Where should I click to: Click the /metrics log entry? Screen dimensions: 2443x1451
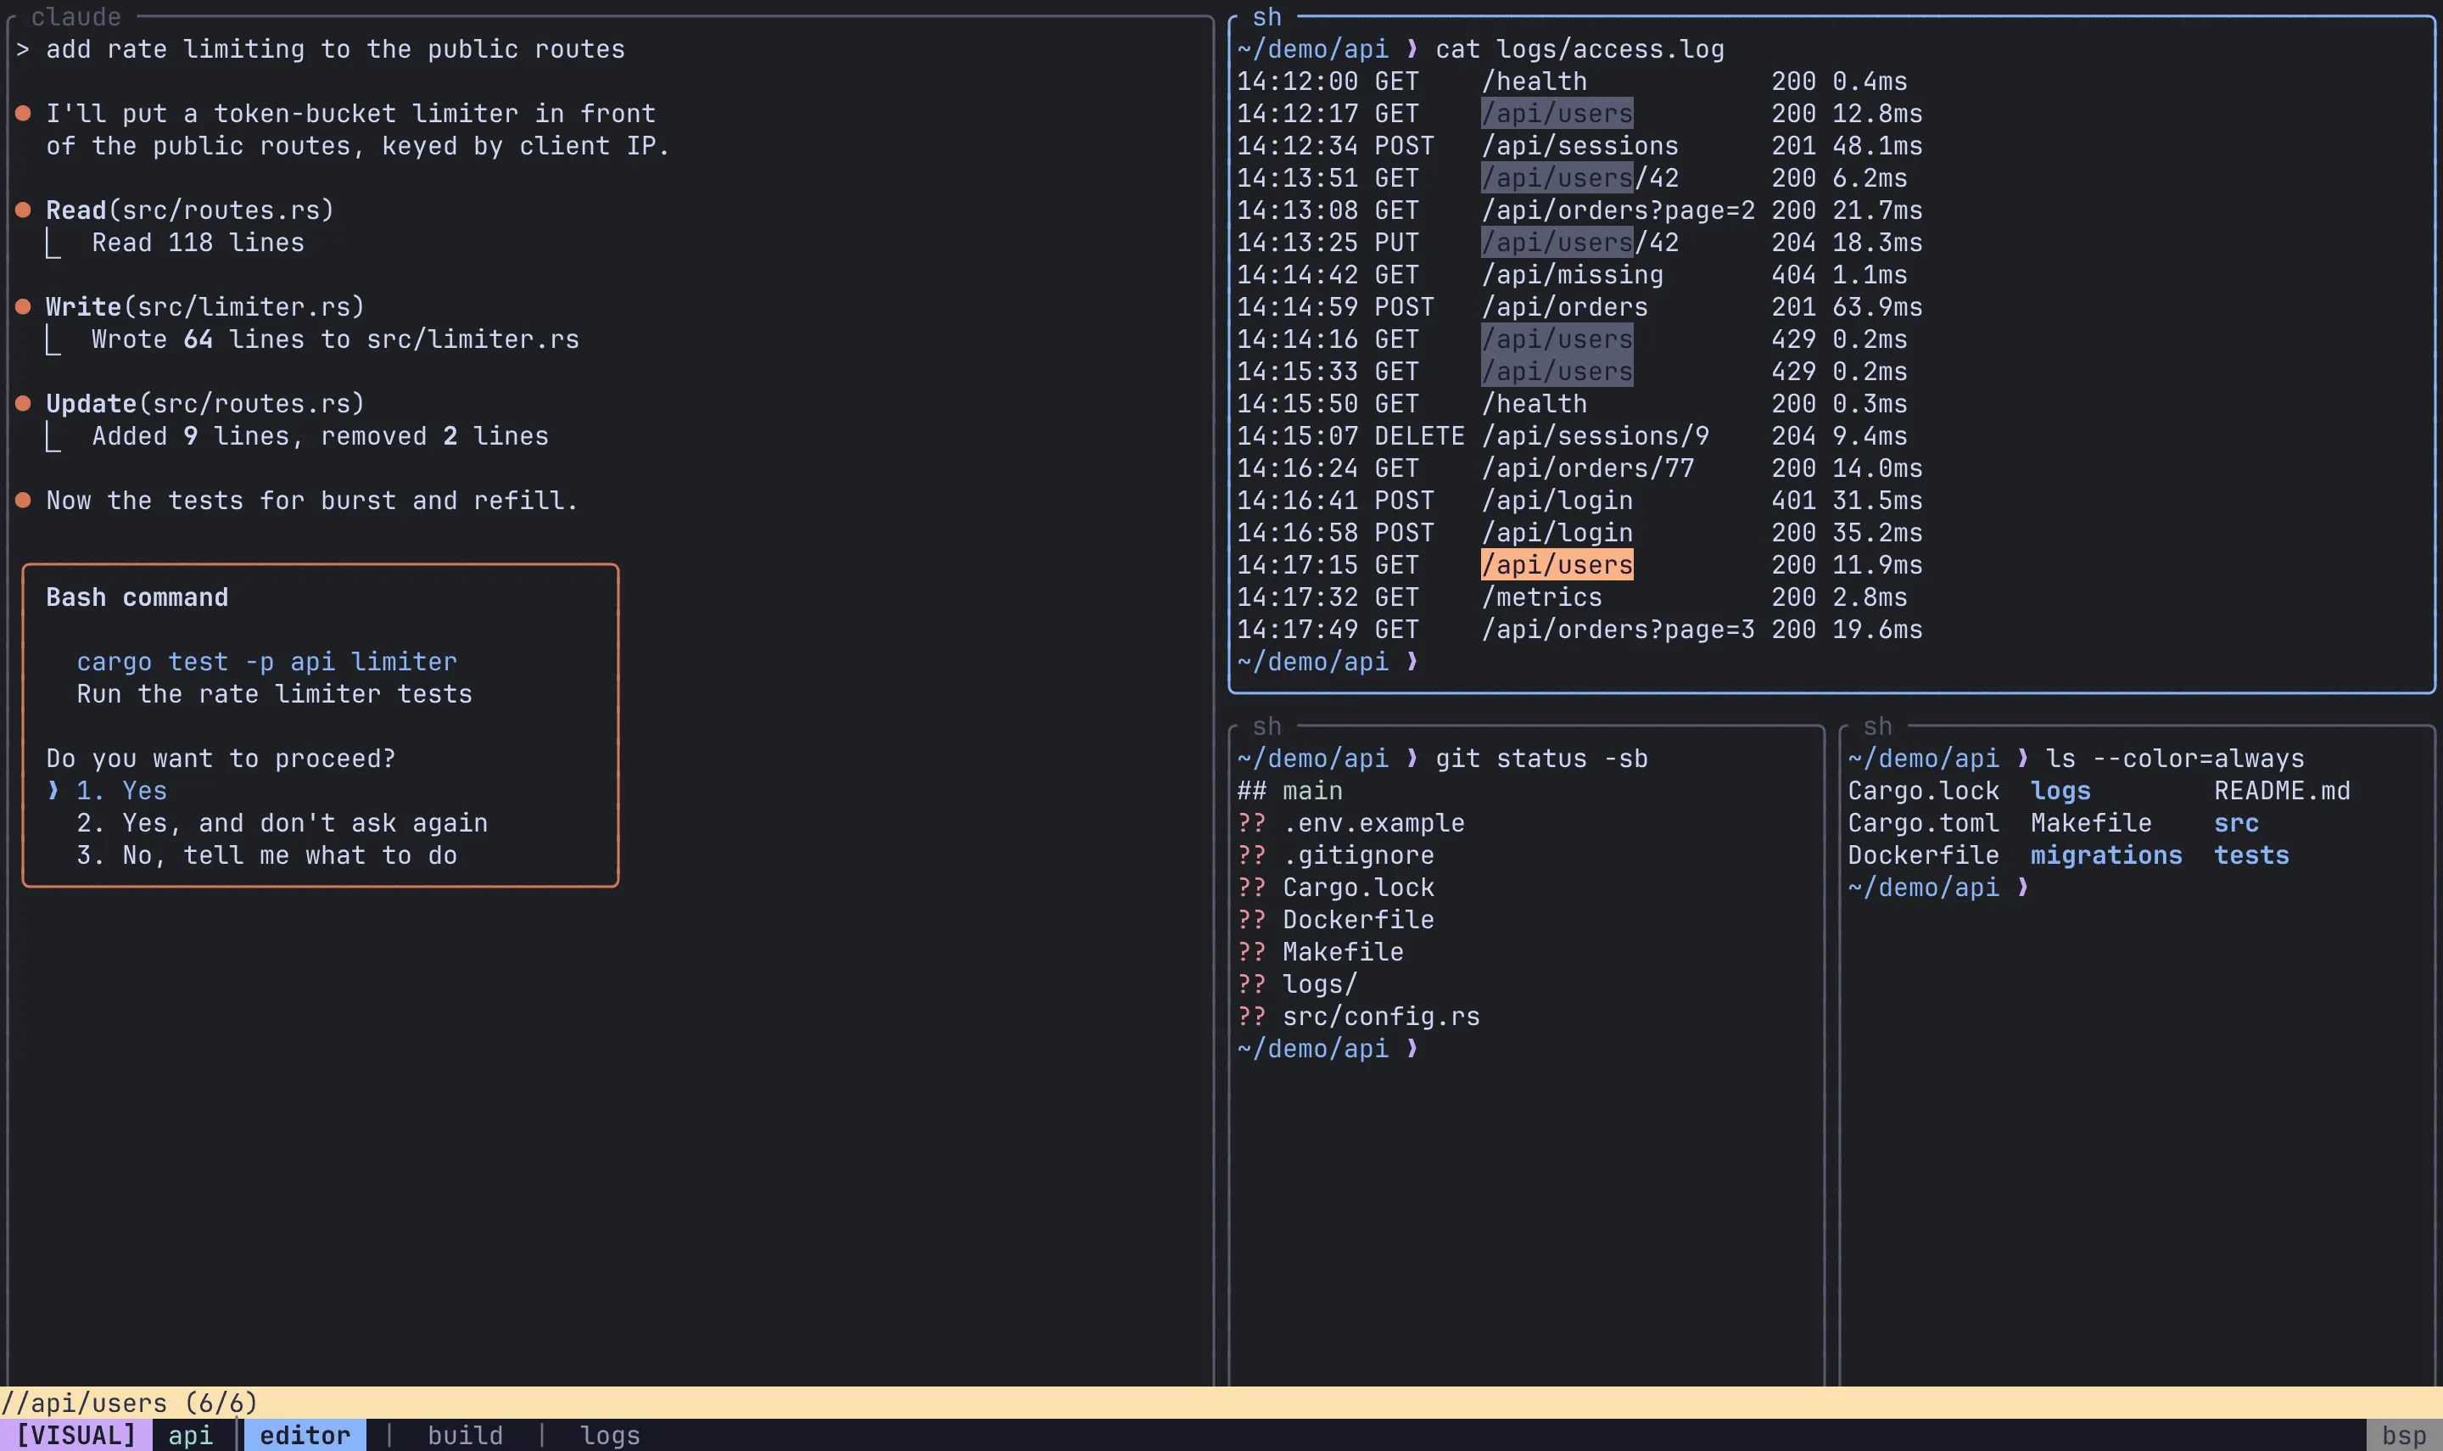[x=1573, y=597]
